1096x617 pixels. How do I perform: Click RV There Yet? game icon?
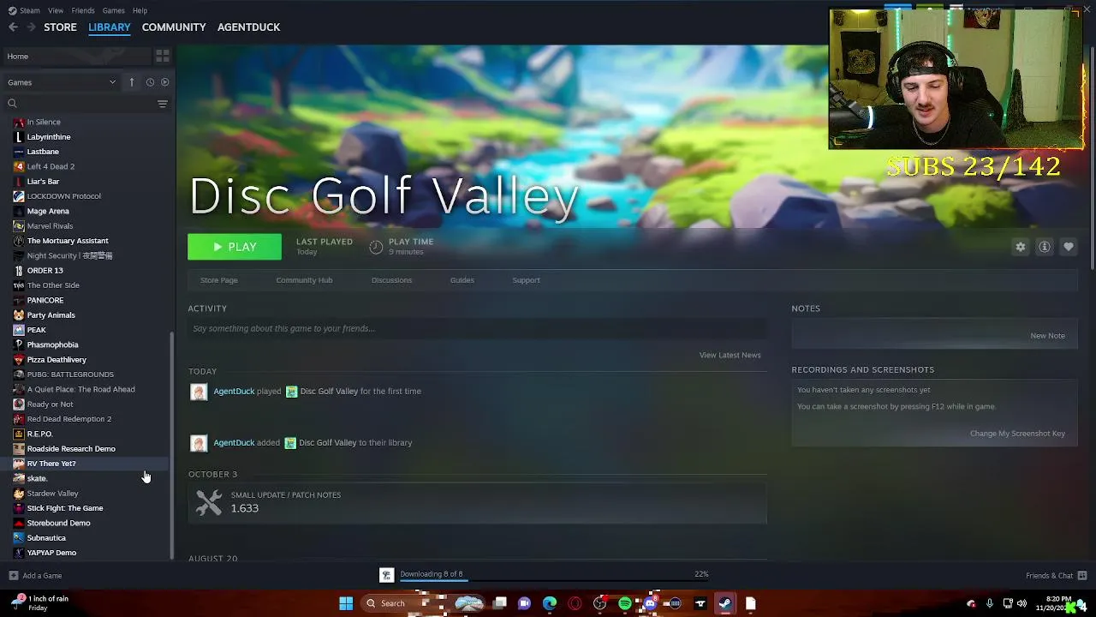click(19, 464)
